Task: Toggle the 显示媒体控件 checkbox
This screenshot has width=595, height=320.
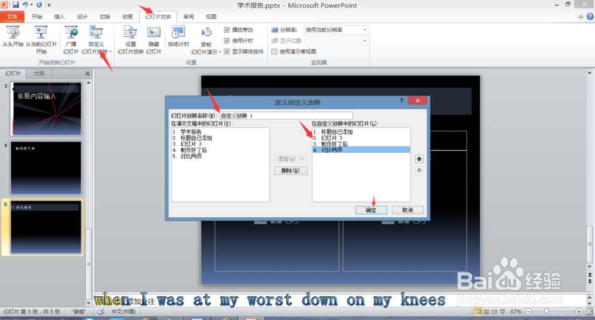Action: 227,52
